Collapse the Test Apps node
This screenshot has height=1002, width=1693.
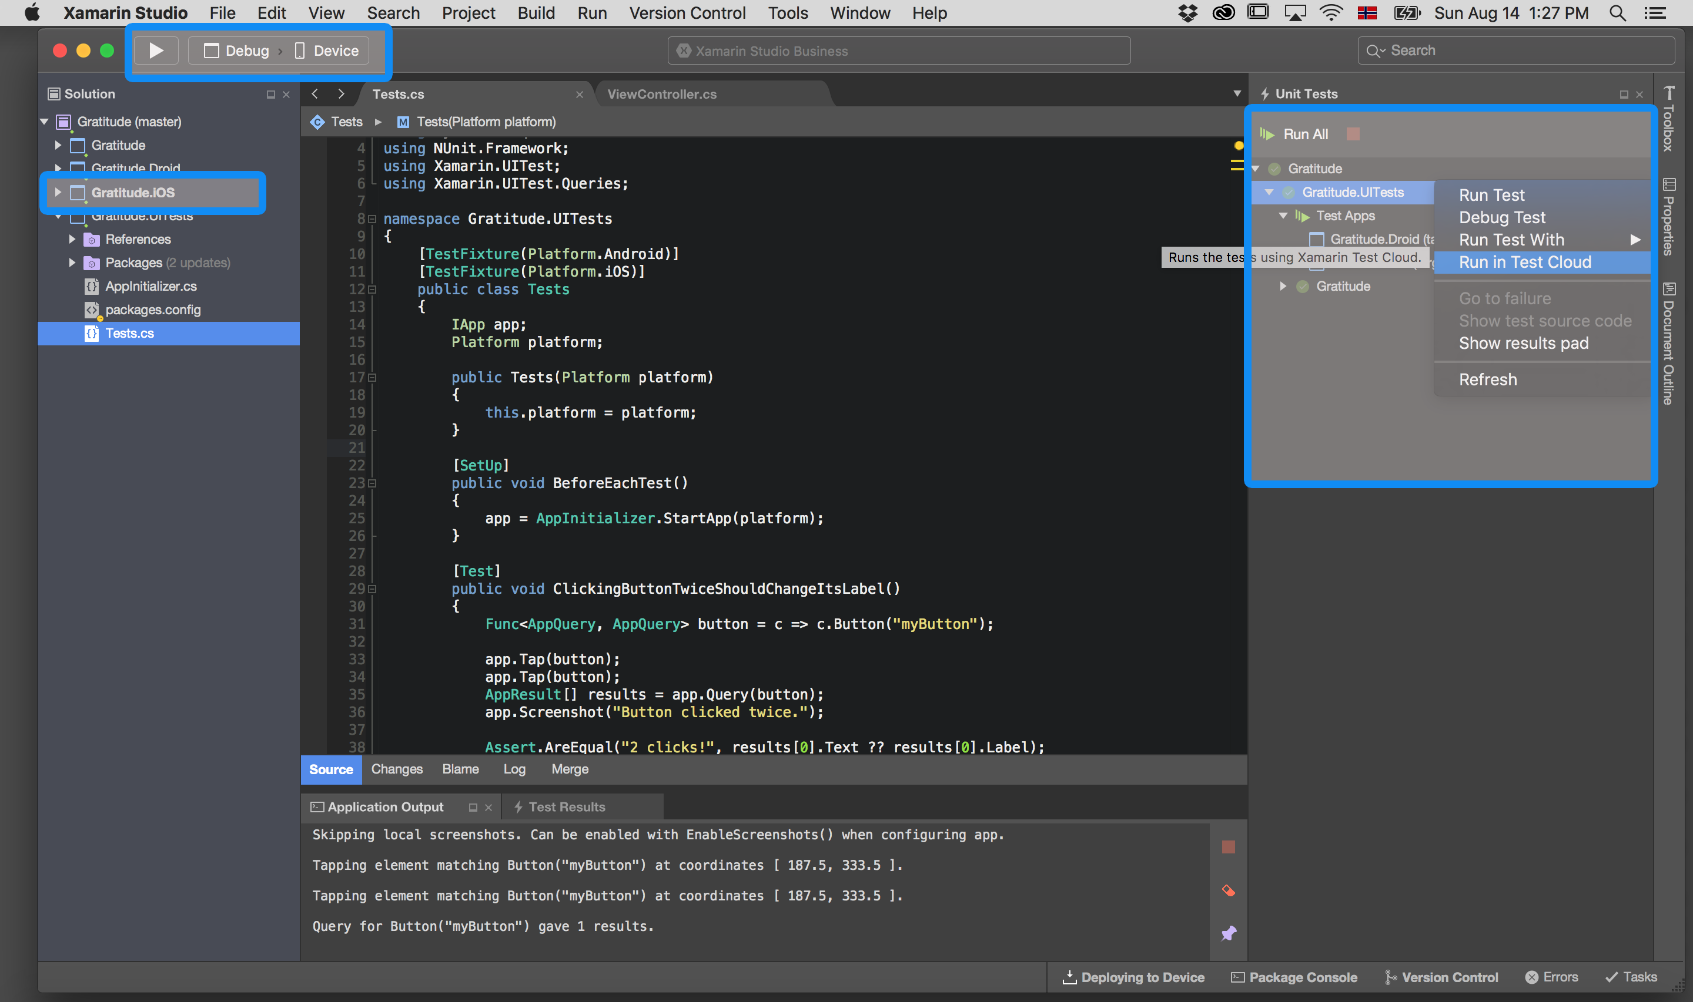pos(1284,216)
